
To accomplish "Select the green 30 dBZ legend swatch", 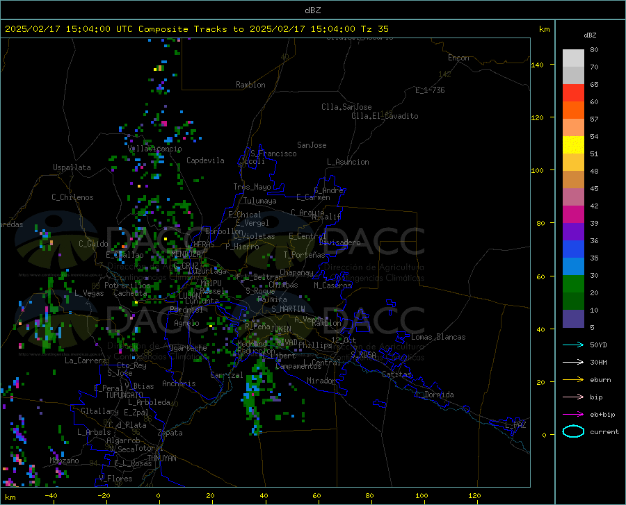I will 573,284.
